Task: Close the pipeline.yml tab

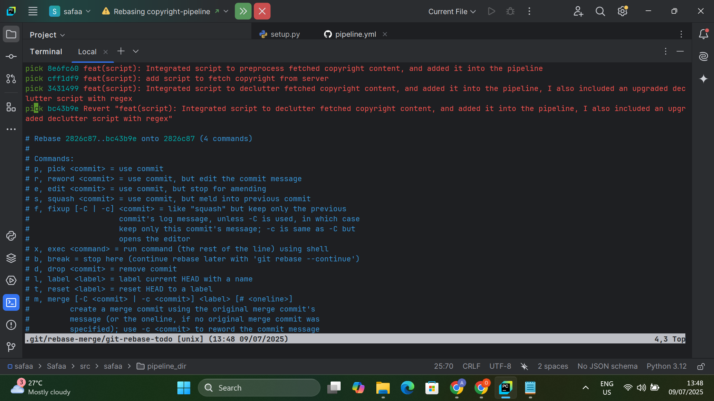Action: click(x=385, y=34)
